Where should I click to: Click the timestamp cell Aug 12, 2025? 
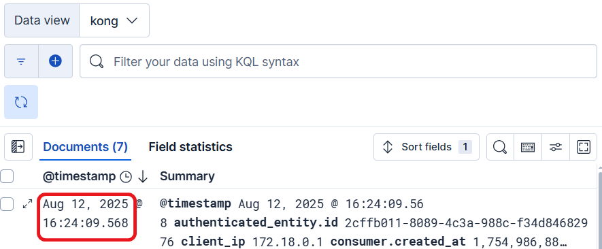point(87,214)
